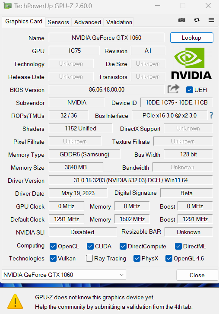The width and height of the screenshot is (219, 314).
Task: Switch to the Advanced tab
Action: coord(88,22)
